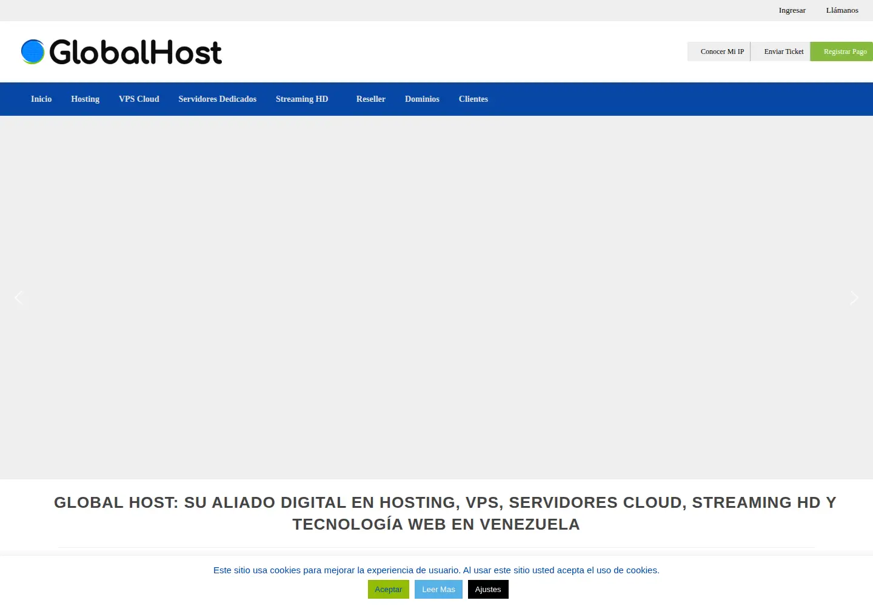This screenshot has height=606, width=873.
Task: Open the VPS Cloud menu item
Action: 139,99
